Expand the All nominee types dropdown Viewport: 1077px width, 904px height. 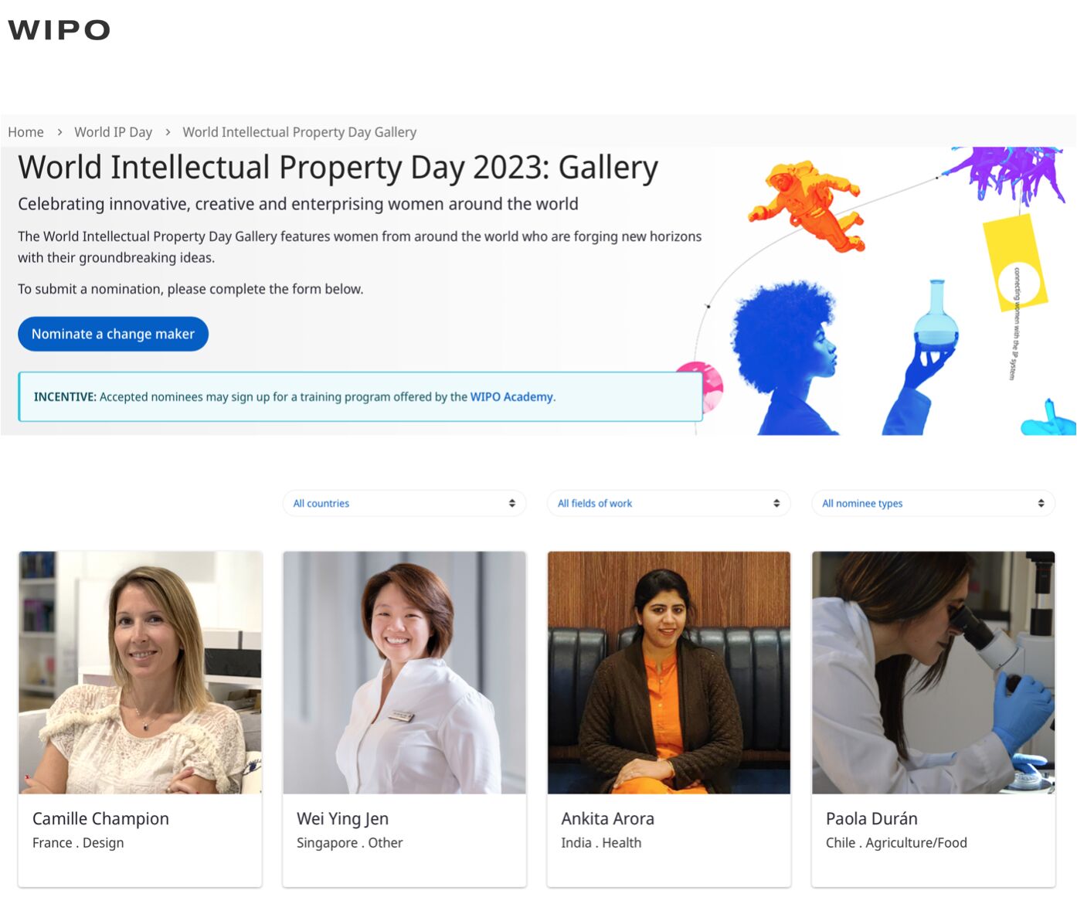(933, 503)
